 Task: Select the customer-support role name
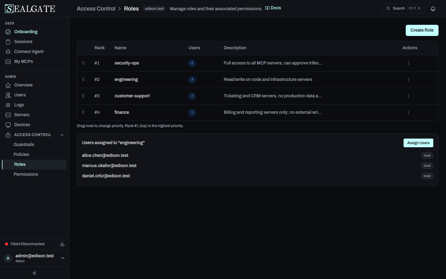(132, 96)
